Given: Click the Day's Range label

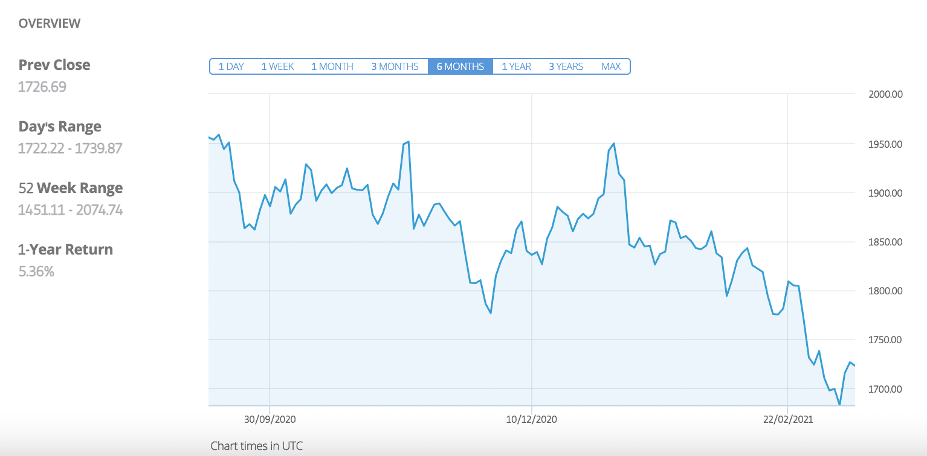Looking at the screenshot, I should tap(60, 127).
